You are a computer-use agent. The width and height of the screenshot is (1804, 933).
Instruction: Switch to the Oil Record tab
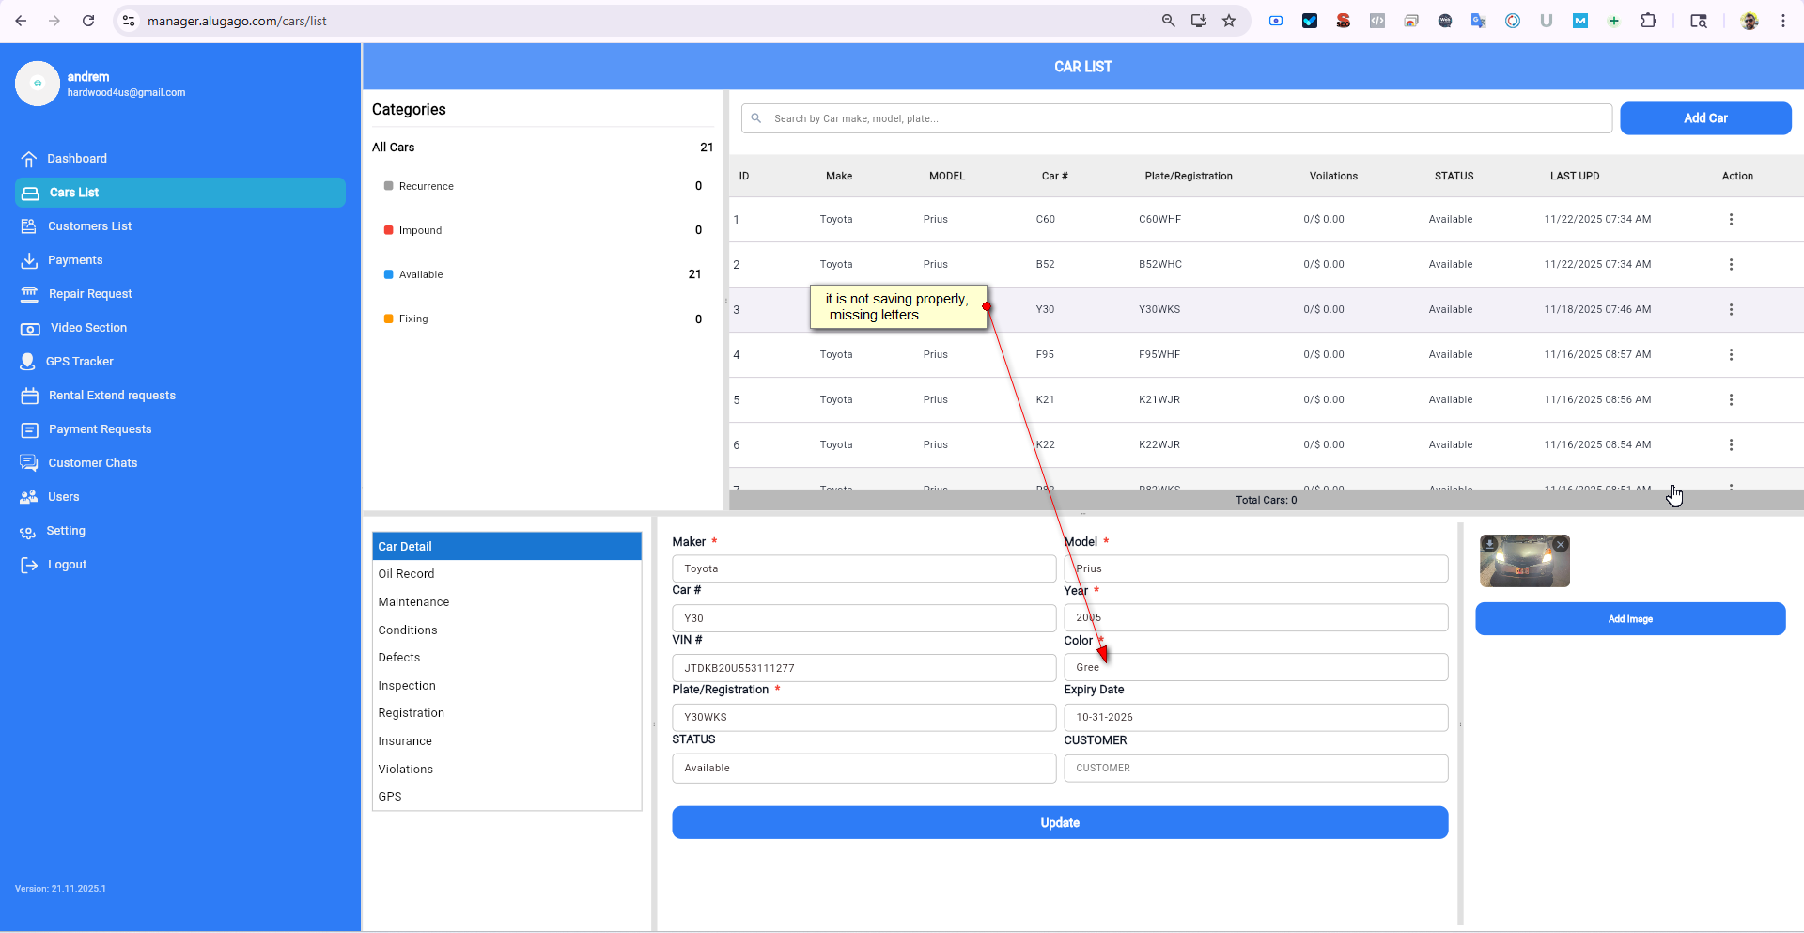(406, 574)
